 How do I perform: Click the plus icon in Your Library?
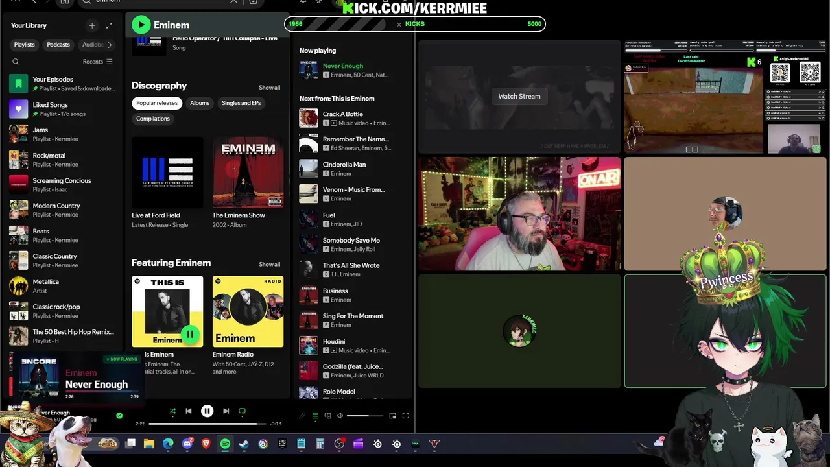[x=92, y=25]
